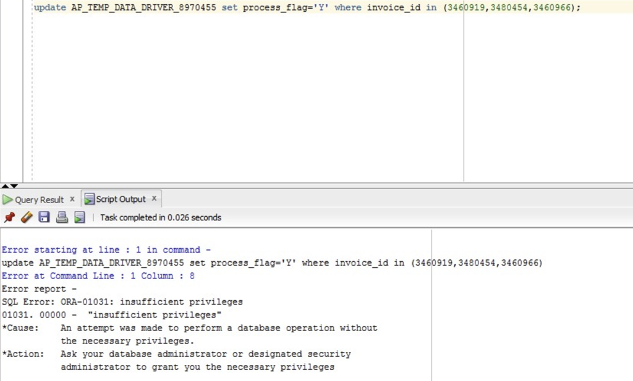Collapse panel with the up arrow splitter
This screenshot has height=381, width=633.
coord(5,186)
